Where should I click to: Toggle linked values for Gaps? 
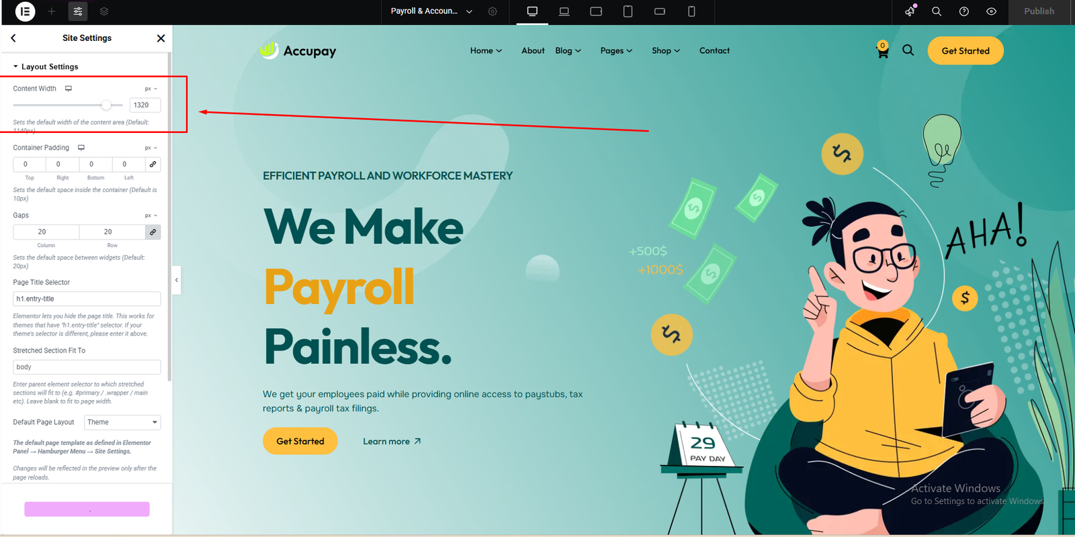(x=153, y=232)
